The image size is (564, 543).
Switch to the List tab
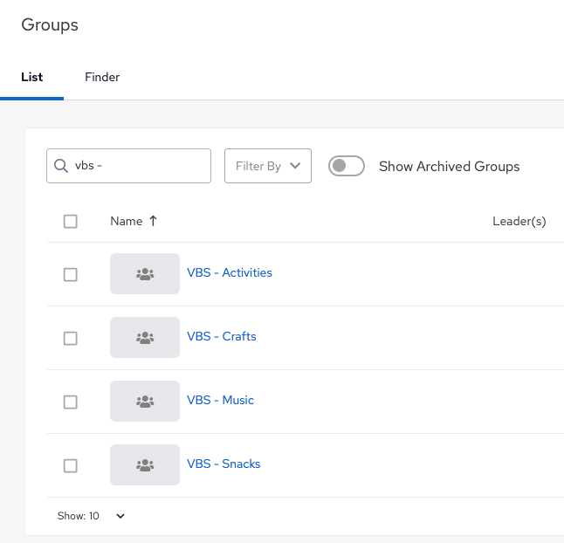coord(32,77)
